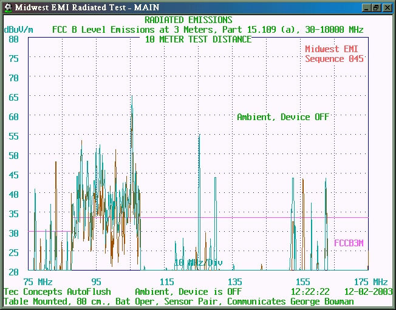This screenshot has width=396, height=310.
Task: Click the 75 MHz frequency axis label
Action: point(38,282)
